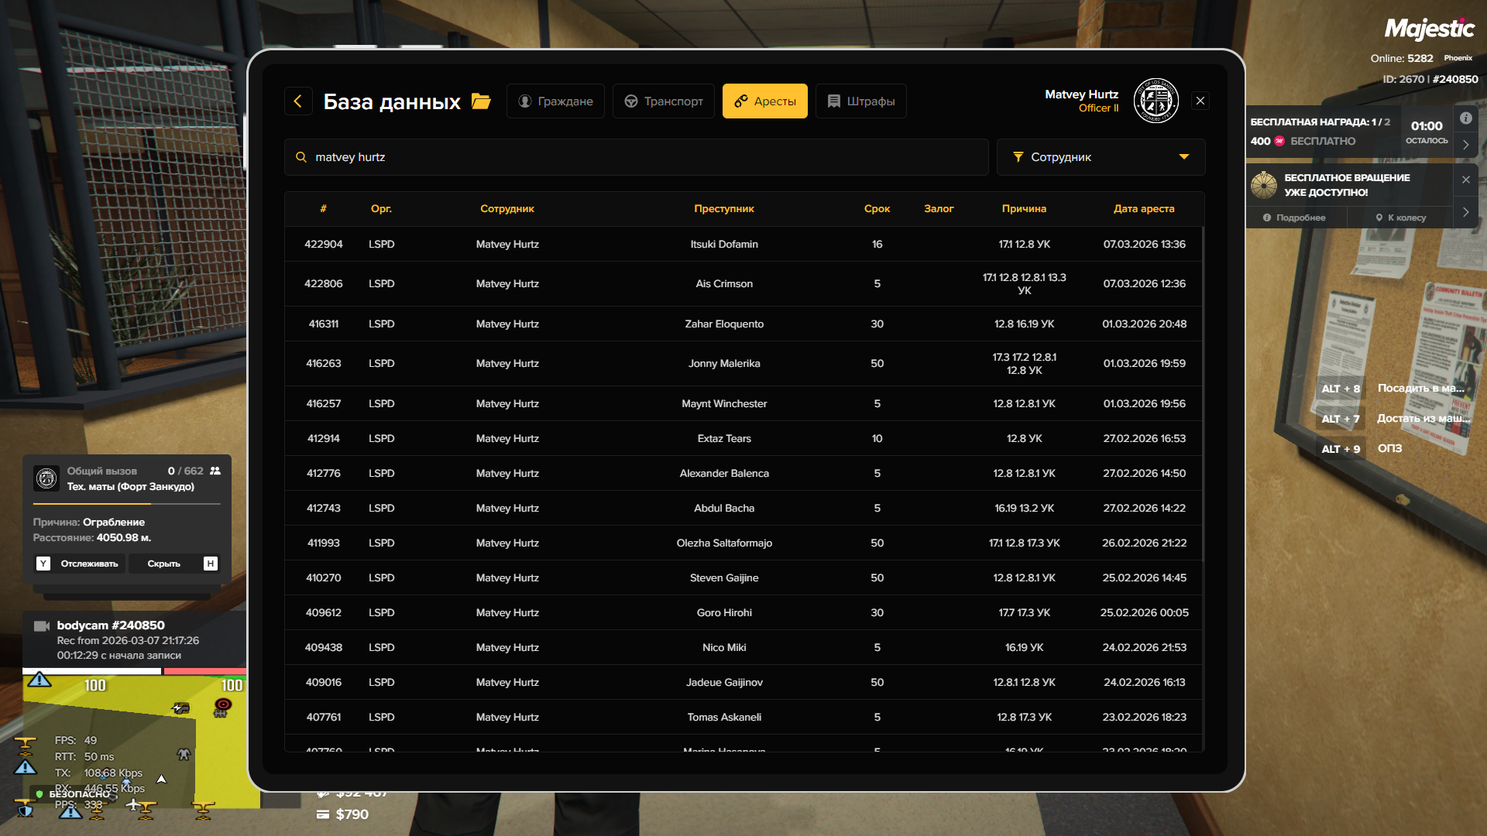The image size is (1487, 836).
Task: Expand the Сотрудник filter dropdown
Action: [x=1101, y=157]
